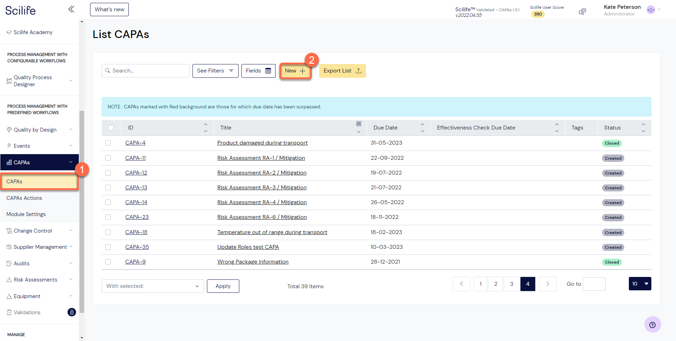Viewport: 676px width, 341px height.
Task: Tick the checkbox beside CAPA-35
Action: [108, 247]
